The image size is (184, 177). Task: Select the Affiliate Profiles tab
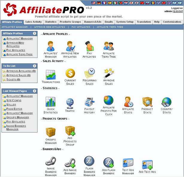(12, 22)
